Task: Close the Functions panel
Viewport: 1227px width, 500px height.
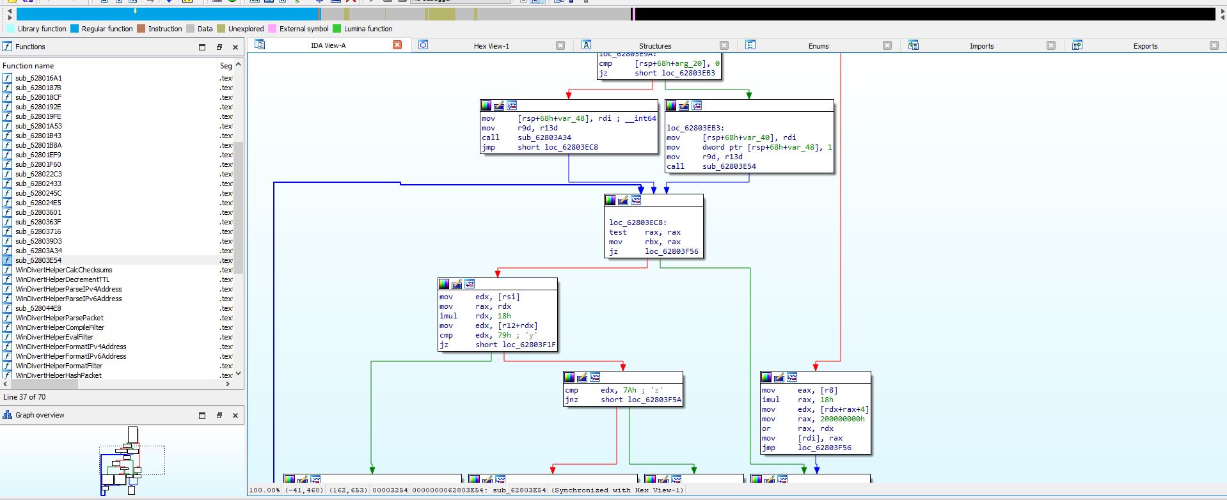Action: [x=235, y=47]
